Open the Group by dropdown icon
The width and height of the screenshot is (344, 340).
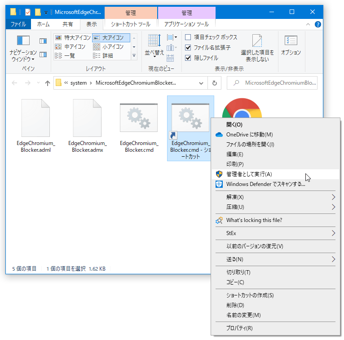click(172, 37)
